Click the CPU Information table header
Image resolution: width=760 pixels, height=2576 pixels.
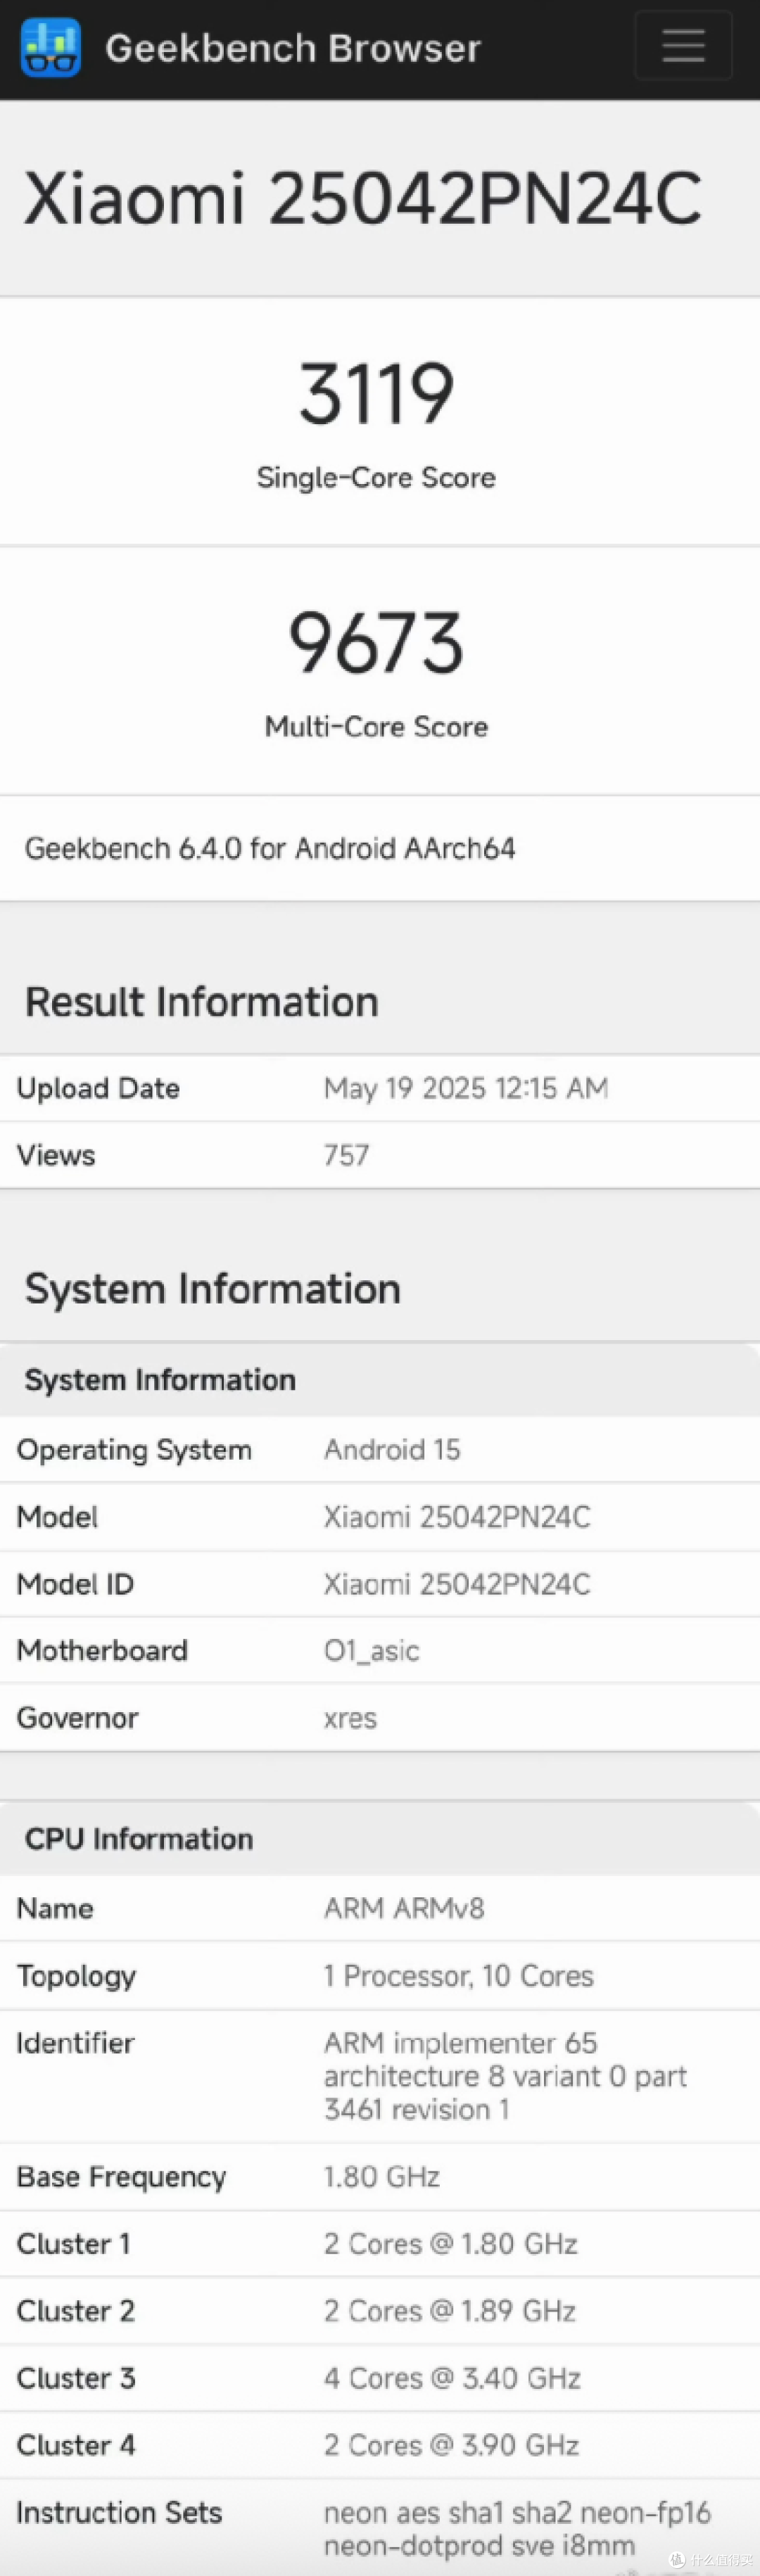pyautogui.click(x=139, y=1838)
